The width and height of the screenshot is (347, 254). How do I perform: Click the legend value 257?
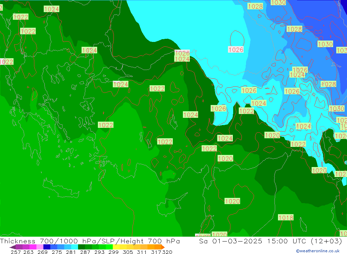16,252
